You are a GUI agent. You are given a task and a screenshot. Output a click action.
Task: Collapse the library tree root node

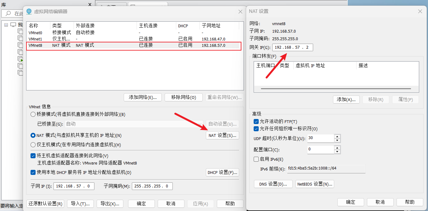[6, 25]
